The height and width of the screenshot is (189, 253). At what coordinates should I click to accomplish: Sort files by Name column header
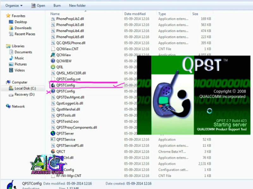[x=55, y=14]
